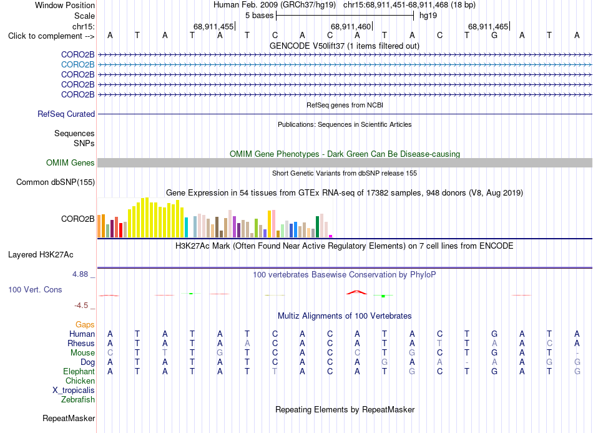Click the SNPs publications track label

84,144
